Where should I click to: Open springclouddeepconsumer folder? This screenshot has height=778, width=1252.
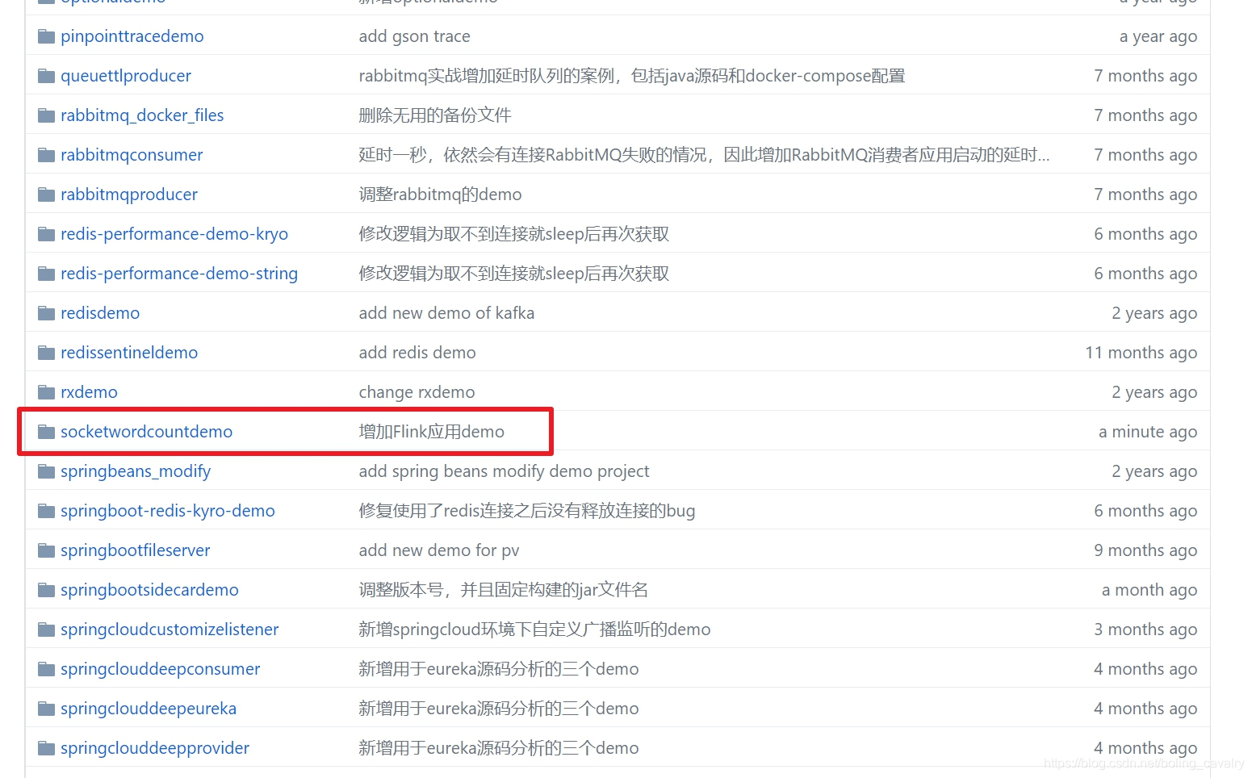[160, 669]
